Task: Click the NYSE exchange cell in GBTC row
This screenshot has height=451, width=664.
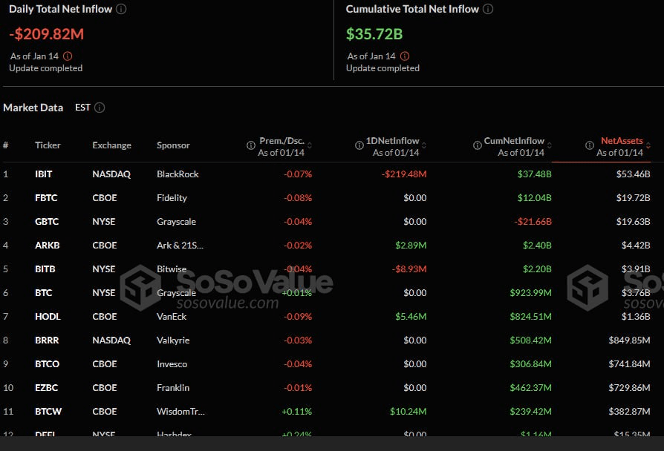Action: click(x=104, y=221)
